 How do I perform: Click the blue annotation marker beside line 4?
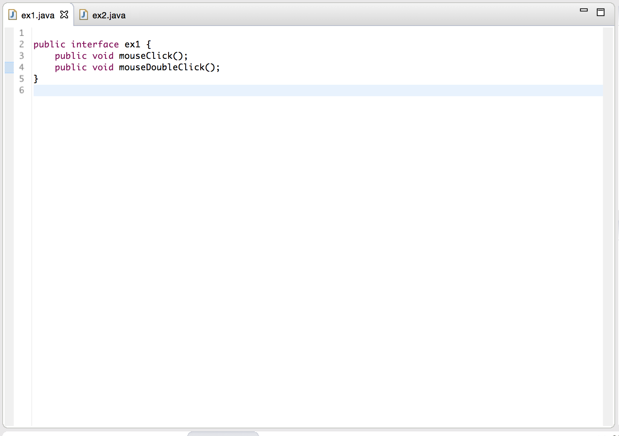pos(9,67)
